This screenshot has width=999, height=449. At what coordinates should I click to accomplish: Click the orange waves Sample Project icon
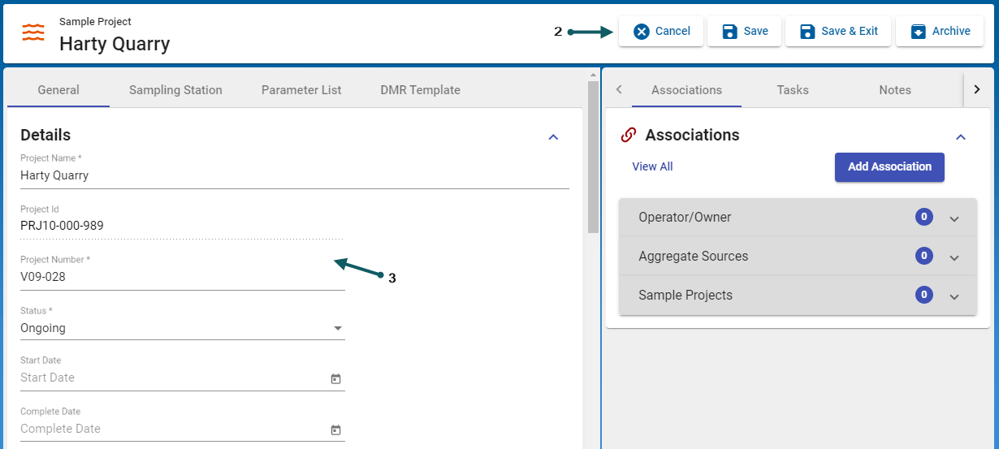click(33, 32)
